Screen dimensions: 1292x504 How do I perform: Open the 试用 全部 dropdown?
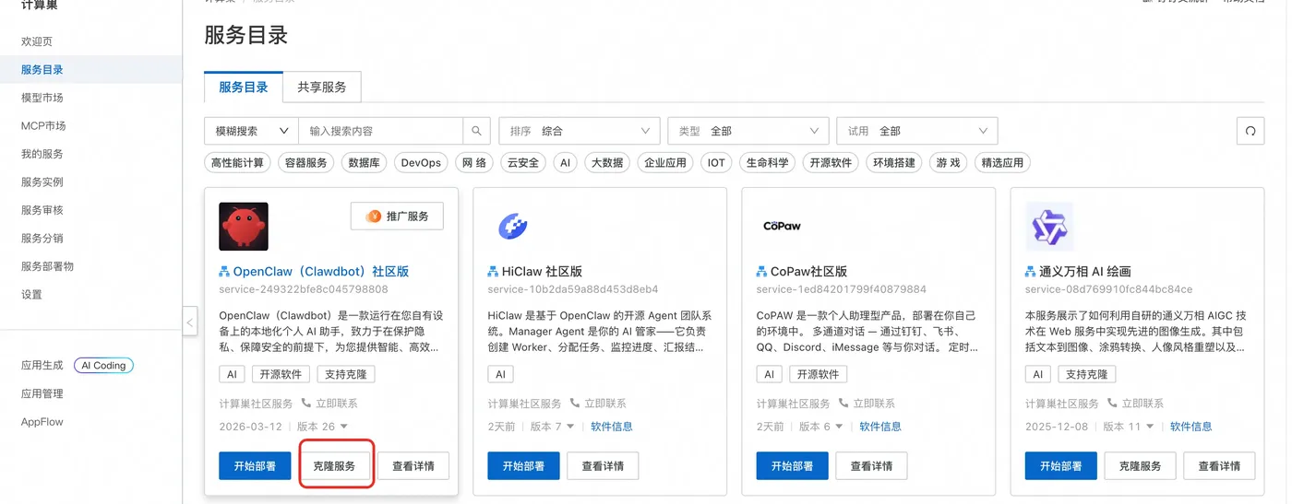click(917, 131)
